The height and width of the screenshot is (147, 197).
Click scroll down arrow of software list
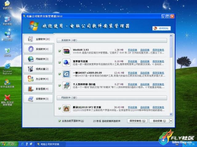(171, 114)
